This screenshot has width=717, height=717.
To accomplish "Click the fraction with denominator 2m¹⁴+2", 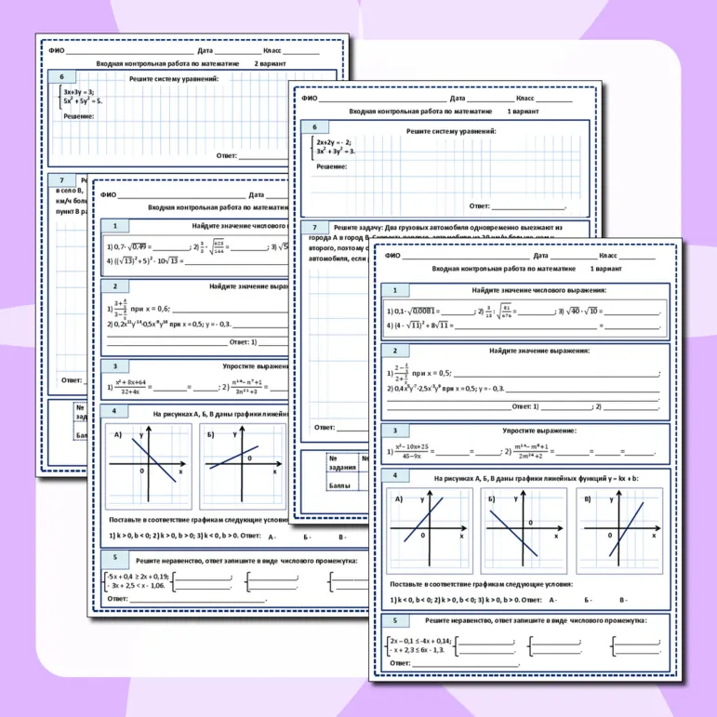I will (530, 451).
